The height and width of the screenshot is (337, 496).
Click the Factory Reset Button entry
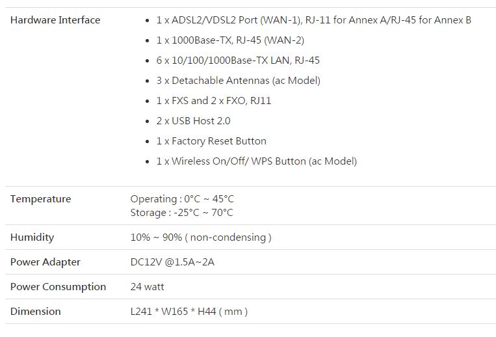(x=211, y=141)
